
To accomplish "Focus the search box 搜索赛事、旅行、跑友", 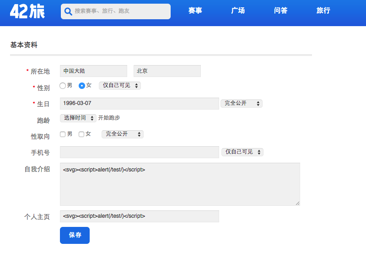I will (x=116, y=11).
